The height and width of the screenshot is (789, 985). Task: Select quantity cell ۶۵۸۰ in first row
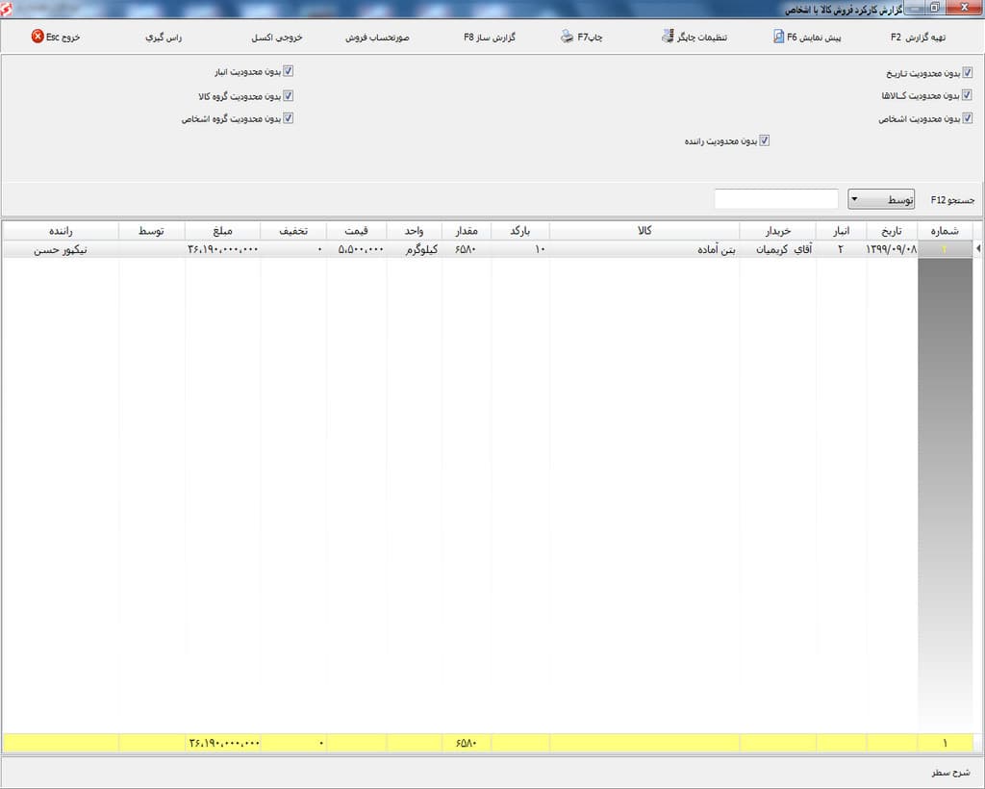[x=467, y=249]
